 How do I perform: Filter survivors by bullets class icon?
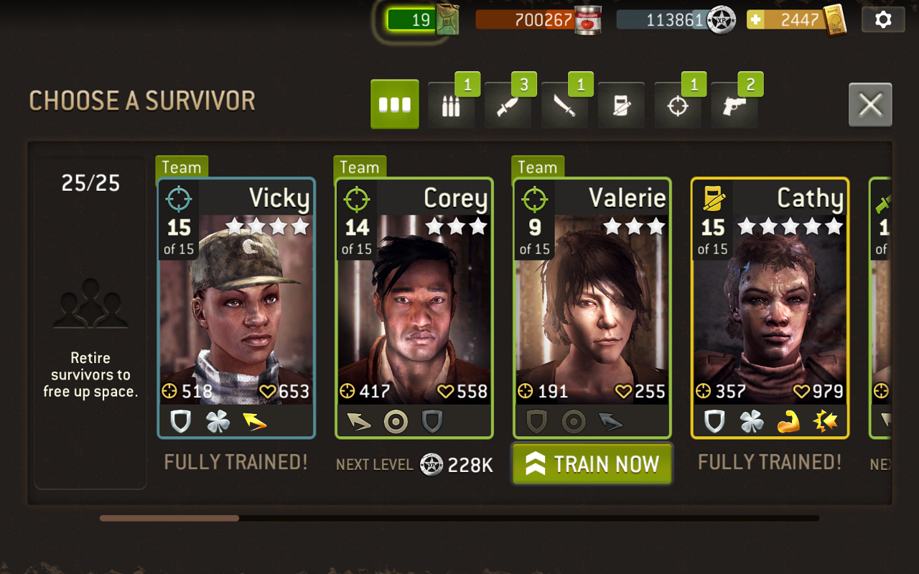pos(452,105)
